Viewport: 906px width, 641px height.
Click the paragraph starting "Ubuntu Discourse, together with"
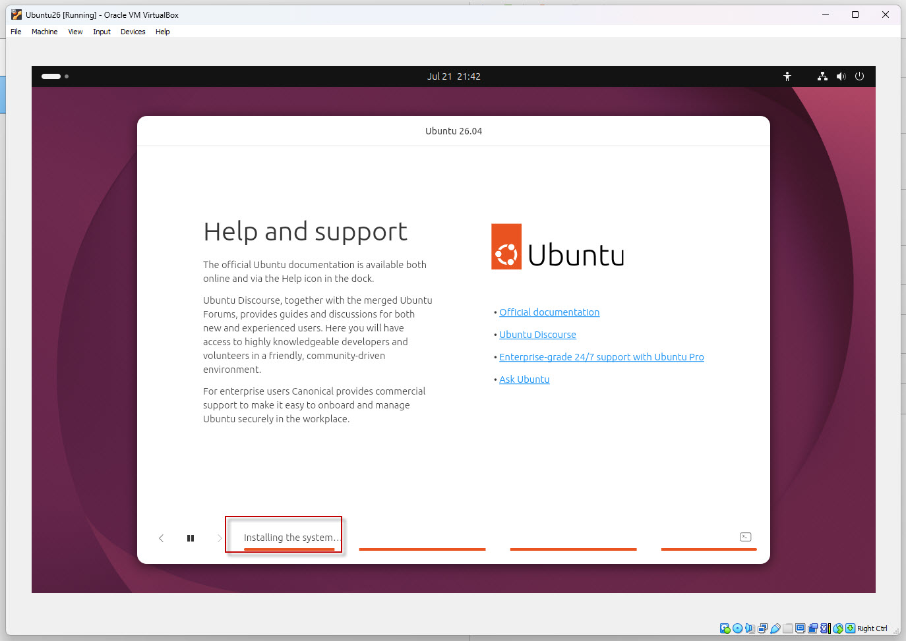318,335
